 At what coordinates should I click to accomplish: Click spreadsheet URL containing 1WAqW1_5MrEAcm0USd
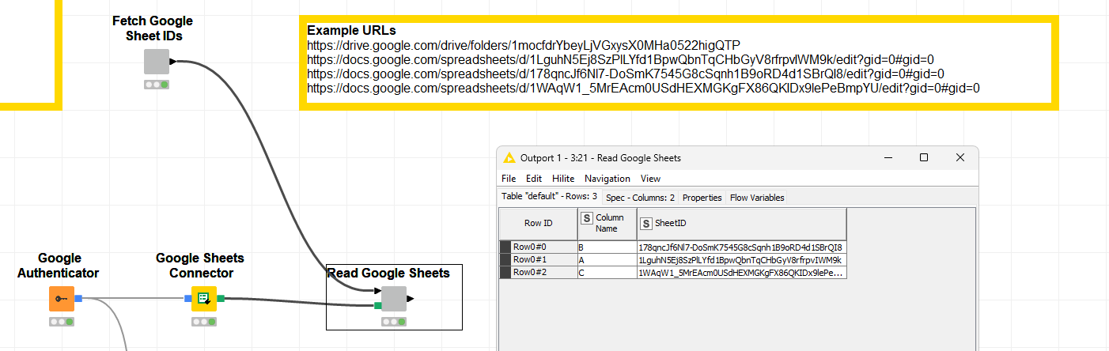[x=643, y=88]
